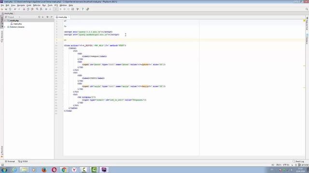Image resolution: width=309 pixels, height=173 pixels.
Task: Click the Cut scissors icon
Action: 24,9
